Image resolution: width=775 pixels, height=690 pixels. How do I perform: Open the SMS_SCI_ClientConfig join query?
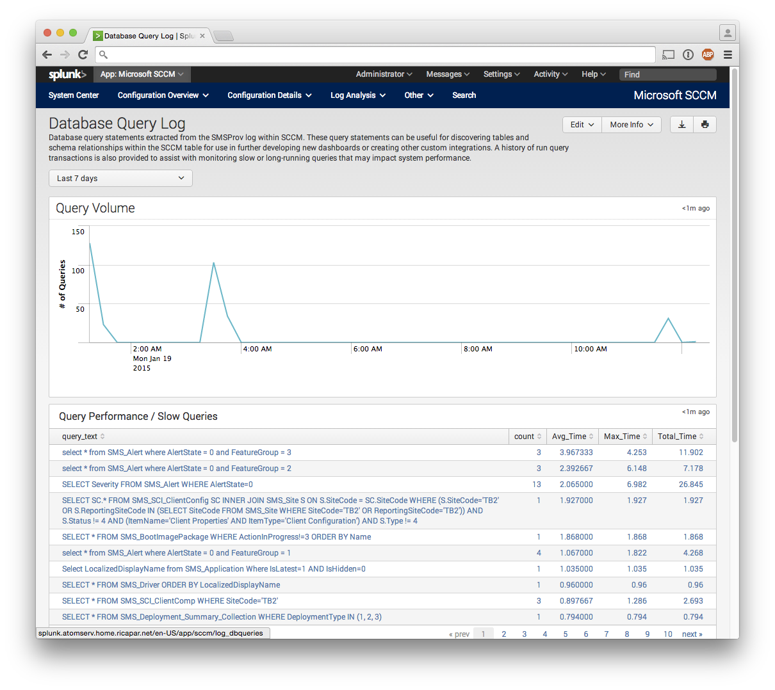281,511
